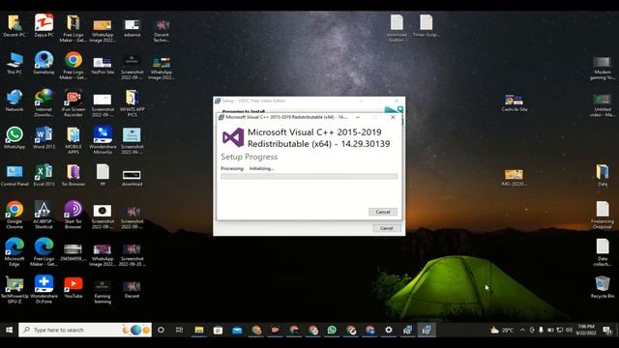Select the WhatsApp desktop shortcut

coord(15,137)
